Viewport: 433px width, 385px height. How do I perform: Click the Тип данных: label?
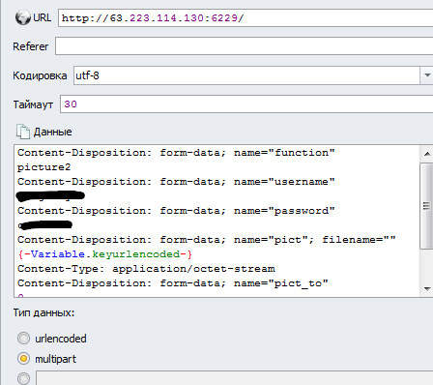(43, 312)
